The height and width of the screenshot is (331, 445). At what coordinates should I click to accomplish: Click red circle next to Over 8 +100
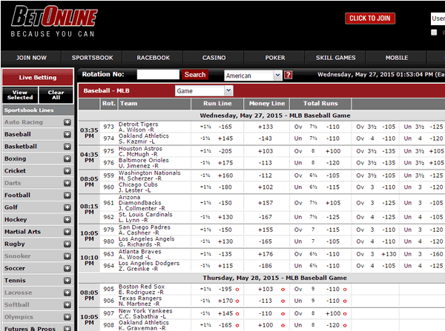pyautogui.click(x=345, y=314)
